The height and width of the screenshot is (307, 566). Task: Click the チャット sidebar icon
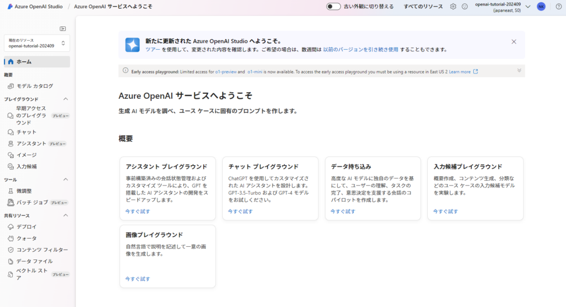point(11,132)
